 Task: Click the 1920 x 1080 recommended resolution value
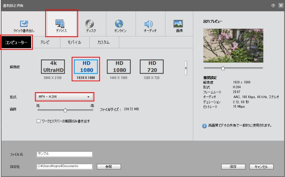242,82
